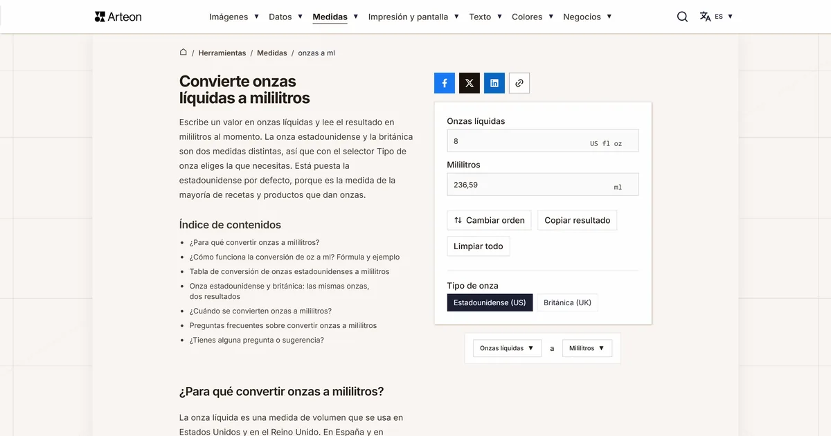831x436 pixels.
Task: Go to Onza estadounidense y británica link
Action: (279, 291)
